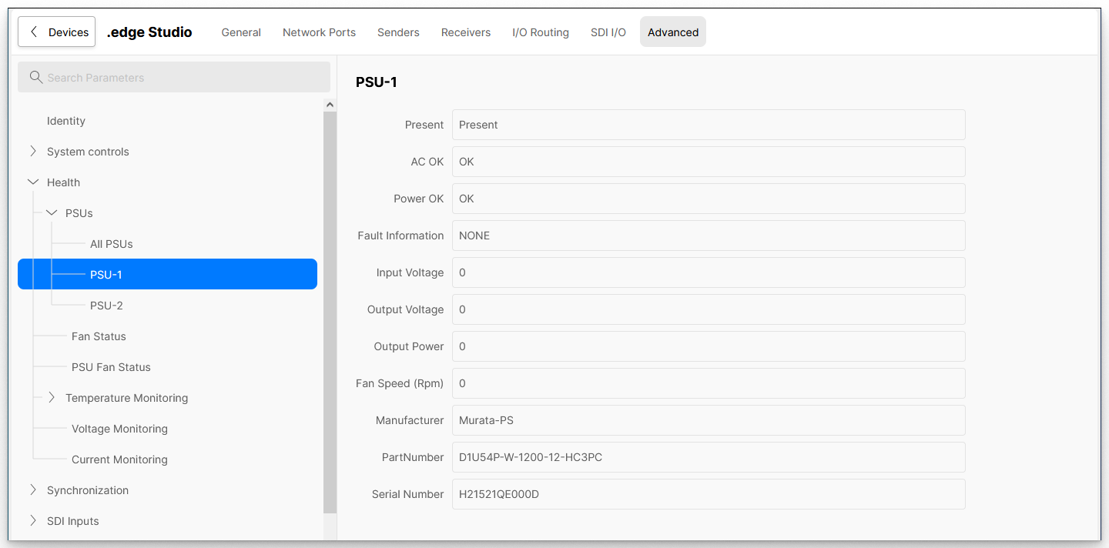Expand the SDI Inputs section
The height and width of the screenshot is (548, 1109).
33,521
